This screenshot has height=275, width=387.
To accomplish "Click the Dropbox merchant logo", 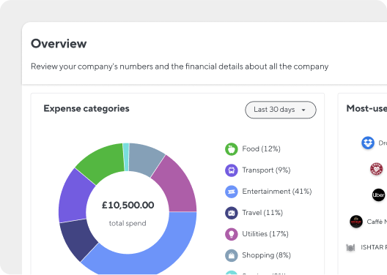I will coord(368,143).
